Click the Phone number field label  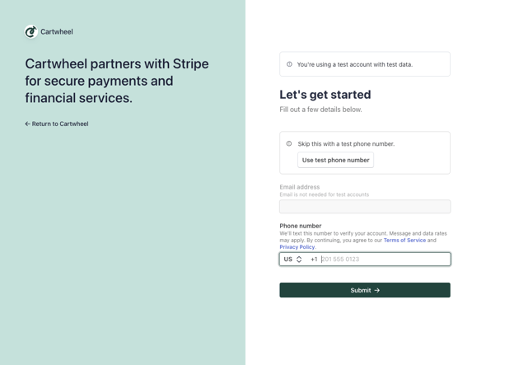coord(300,226)
